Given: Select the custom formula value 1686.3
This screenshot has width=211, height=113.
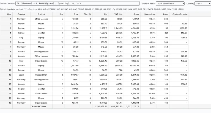Looking at the screenshot, I should pos(179,84).
